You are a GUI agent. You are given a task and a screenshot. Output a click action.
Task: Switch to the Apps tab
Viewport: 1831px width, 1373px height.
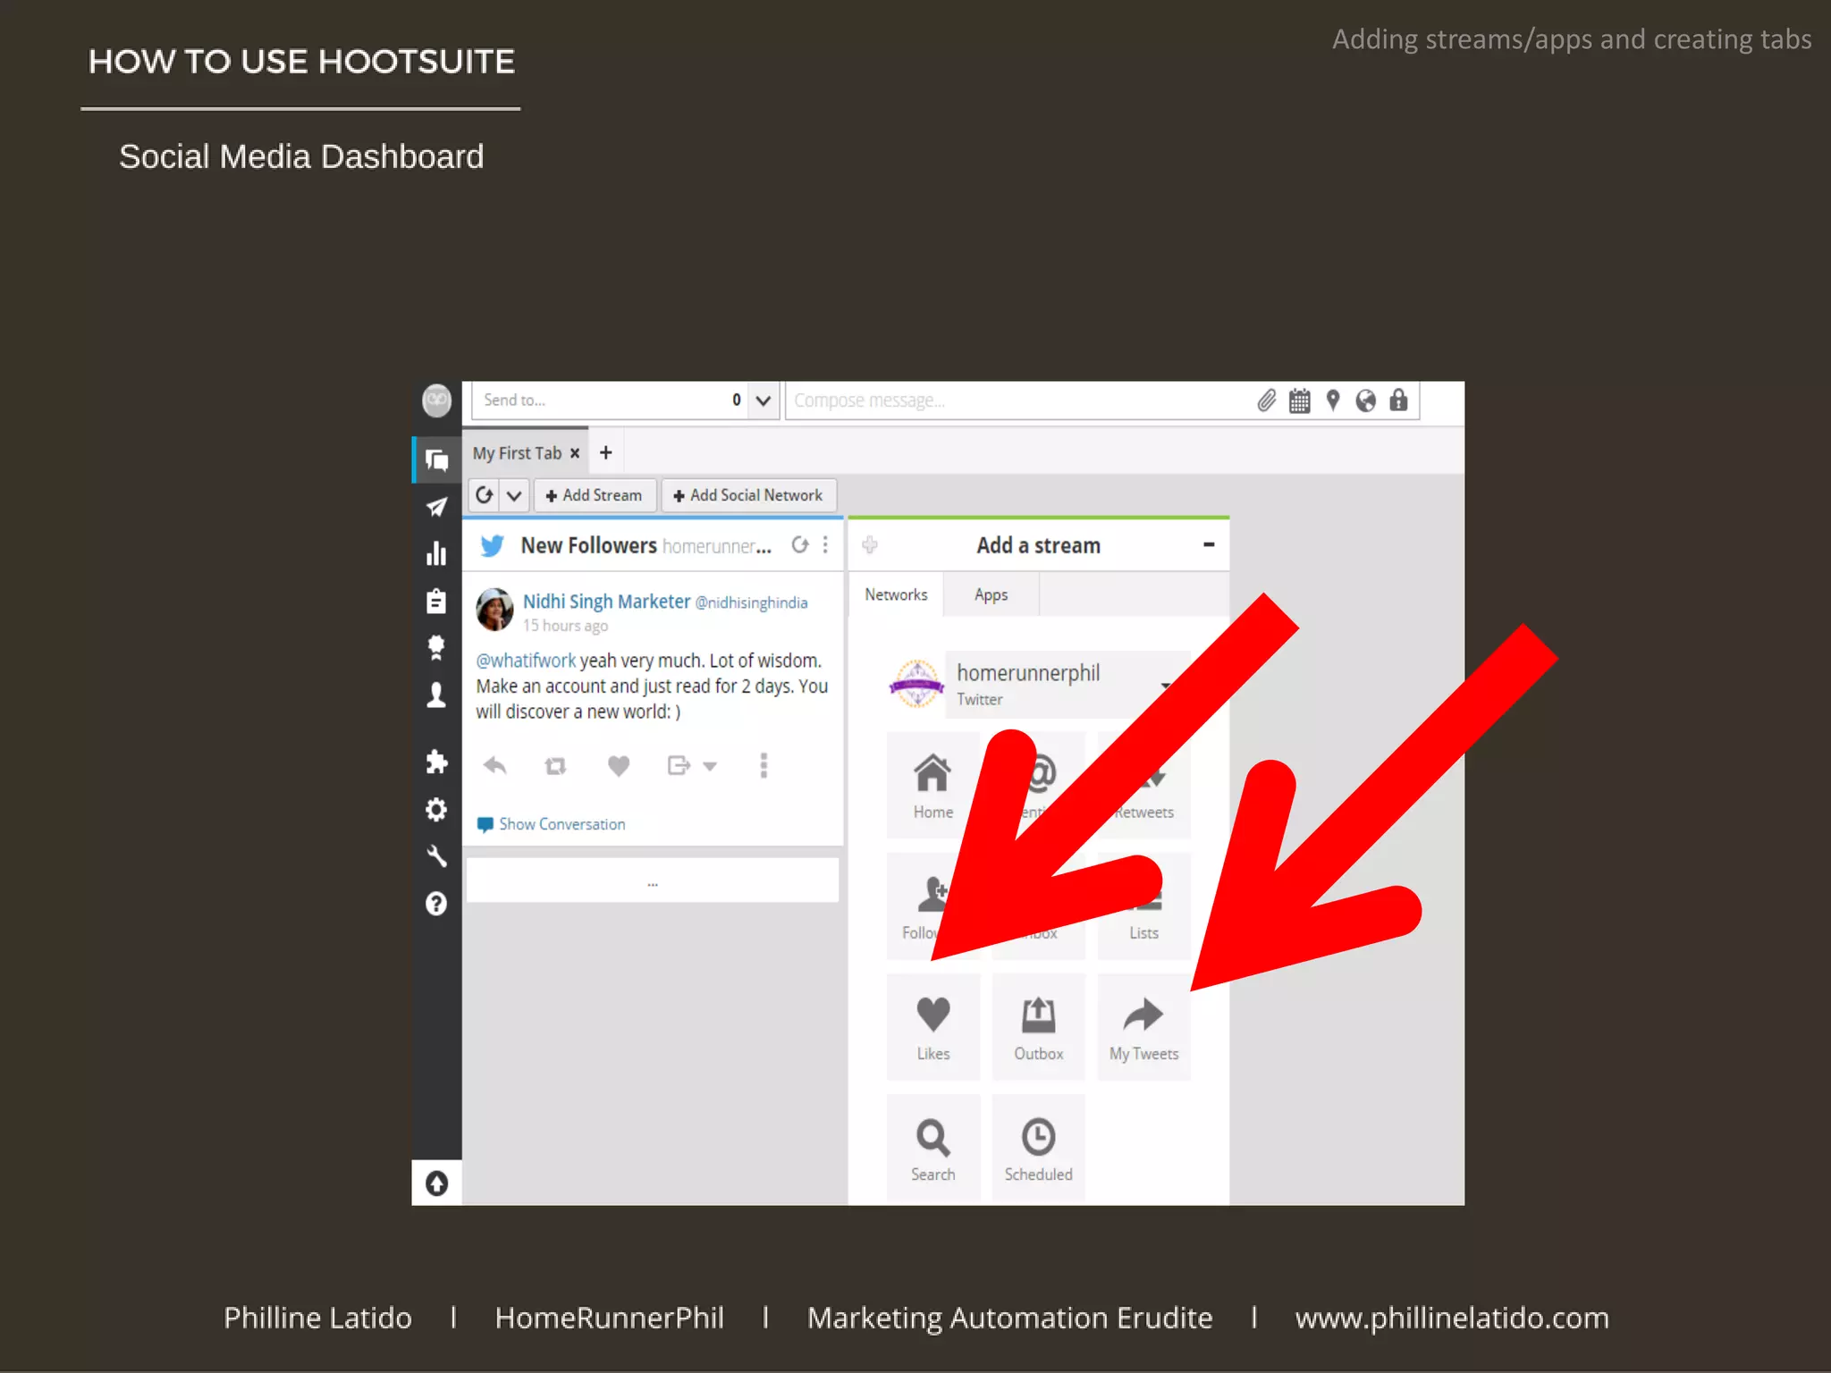(x=991, y=594)
